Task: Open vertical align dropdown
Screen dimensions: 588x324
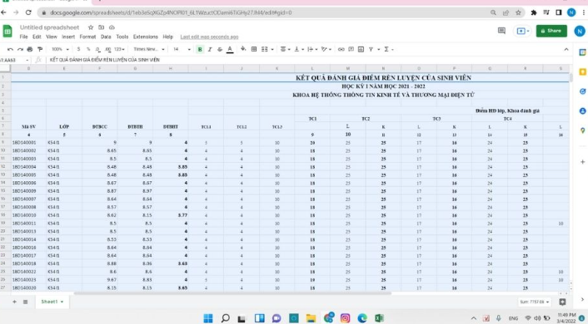Action: 299,49
